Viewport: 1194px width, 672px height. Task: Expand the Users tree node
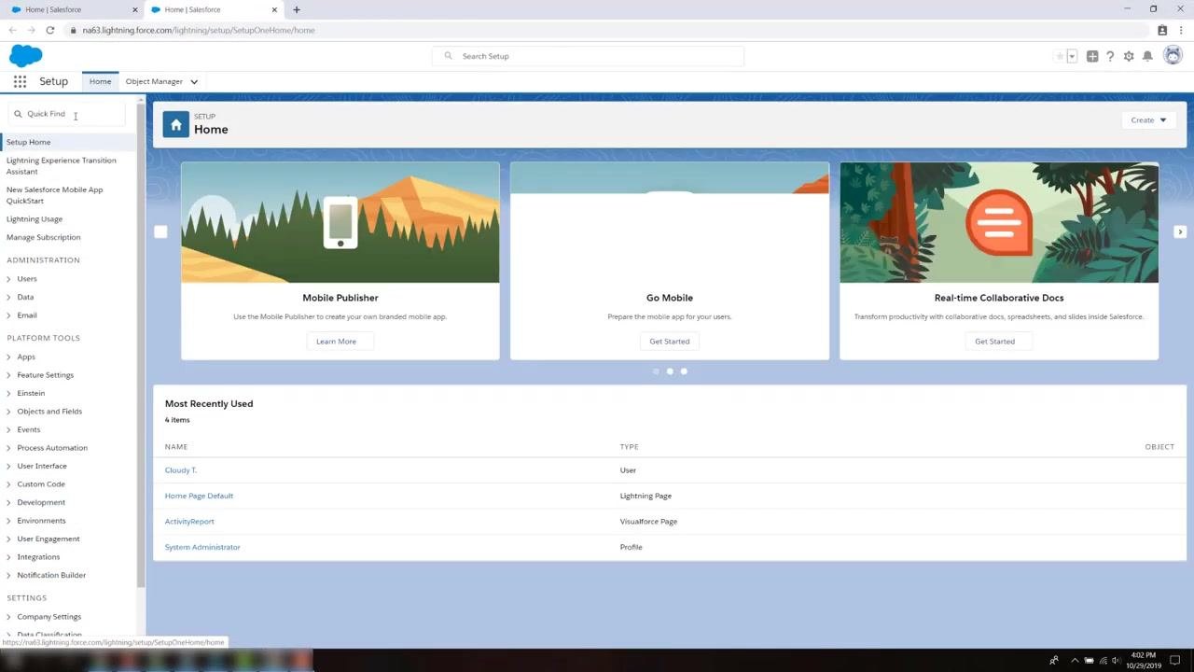pos(8,279)
